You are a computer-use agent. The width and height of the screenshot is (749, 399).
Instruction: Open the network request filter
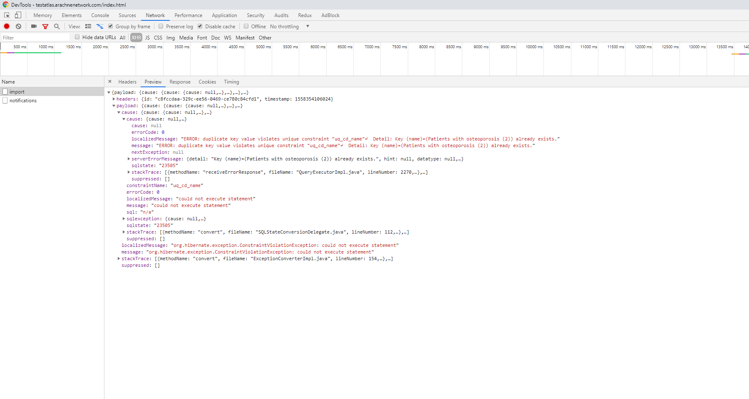(45, 26)
